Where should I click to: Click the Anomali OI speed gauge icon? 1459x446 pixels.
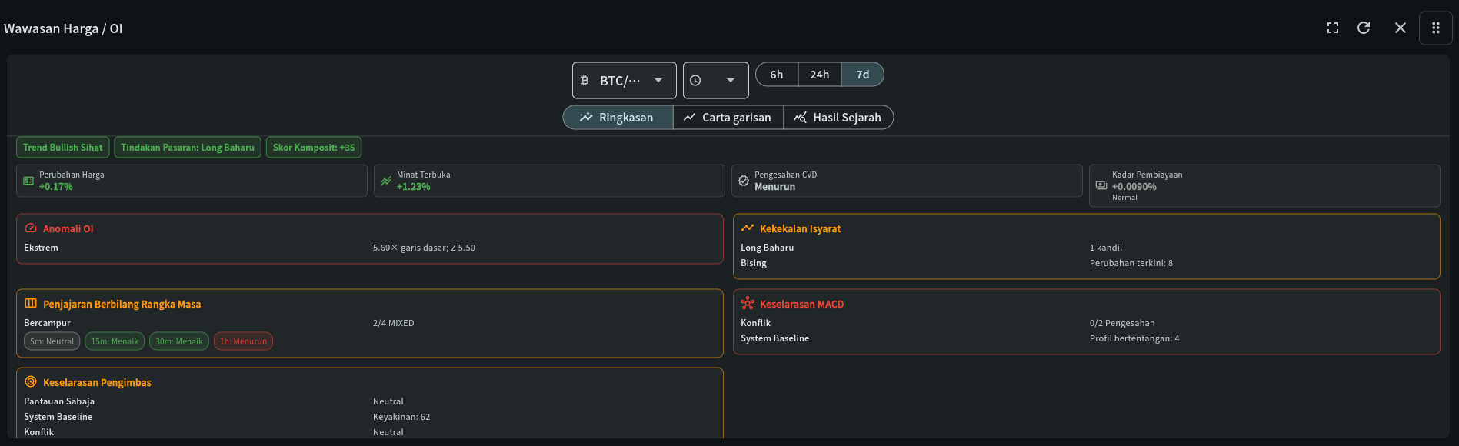(x=31, y=228)
